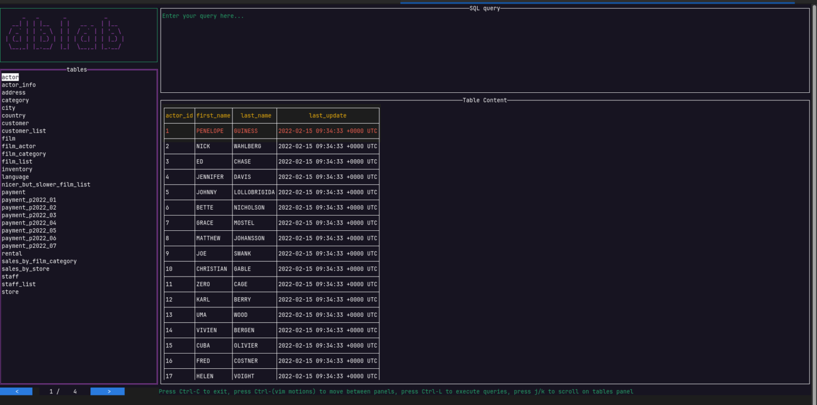Open the country table from the sidebar

click(13, 115)
